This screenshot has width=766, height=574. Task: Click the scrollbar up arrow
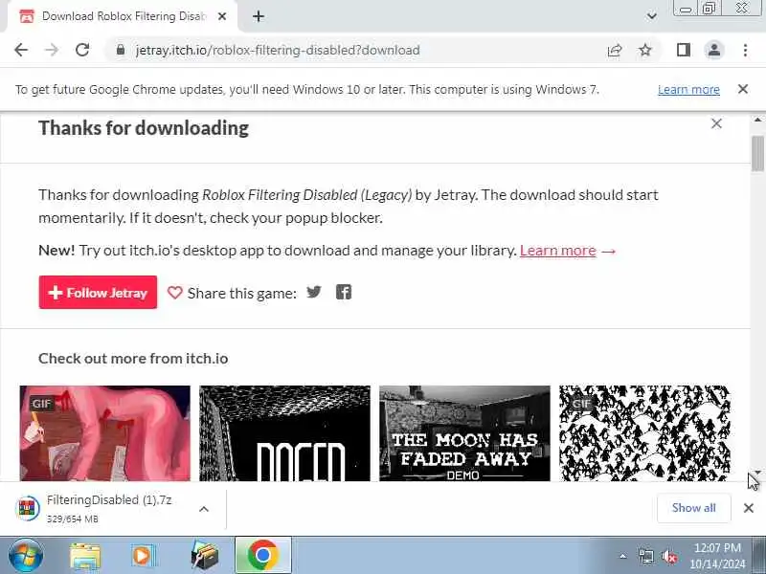pyautogui.click(x=757, y=120)
